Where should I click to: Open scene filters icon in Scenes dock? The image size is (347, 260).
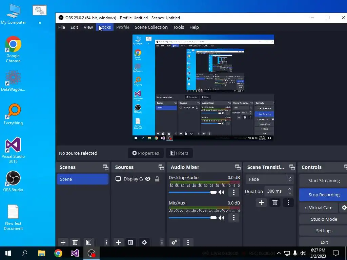89,242
